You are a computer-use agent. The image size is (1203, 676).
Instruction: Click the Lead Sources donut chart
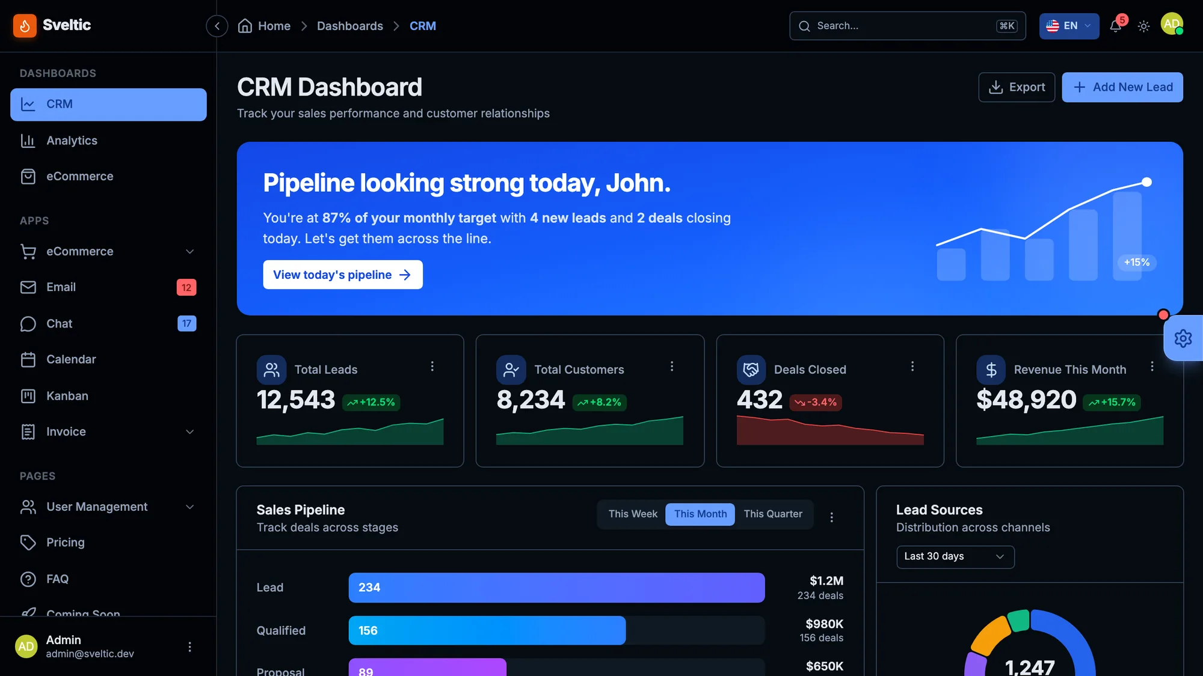[x=1030, y=643]
